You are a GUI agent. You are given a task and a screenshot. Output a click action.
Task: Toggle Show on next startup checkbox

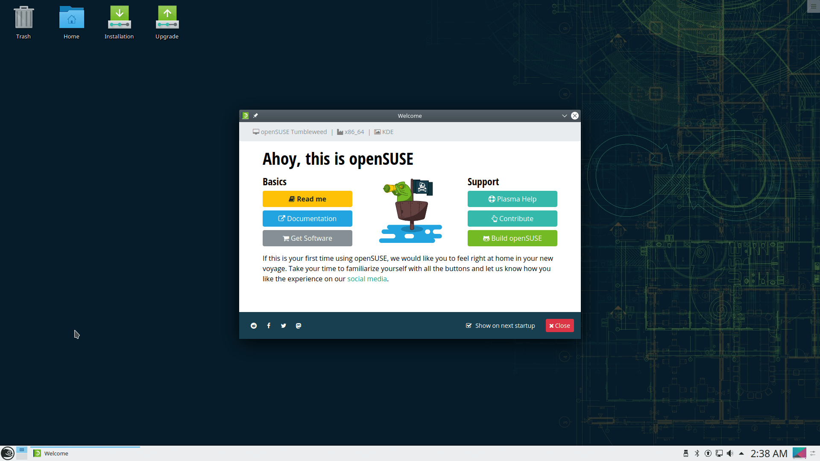coord(469,326)
